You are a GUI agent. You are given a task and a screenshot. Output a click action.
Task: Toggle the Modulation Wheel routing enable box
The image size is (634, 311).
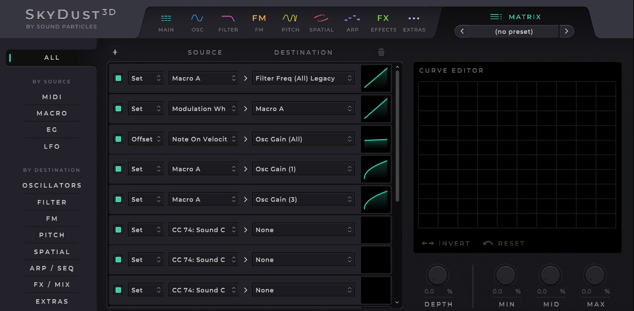118,109
